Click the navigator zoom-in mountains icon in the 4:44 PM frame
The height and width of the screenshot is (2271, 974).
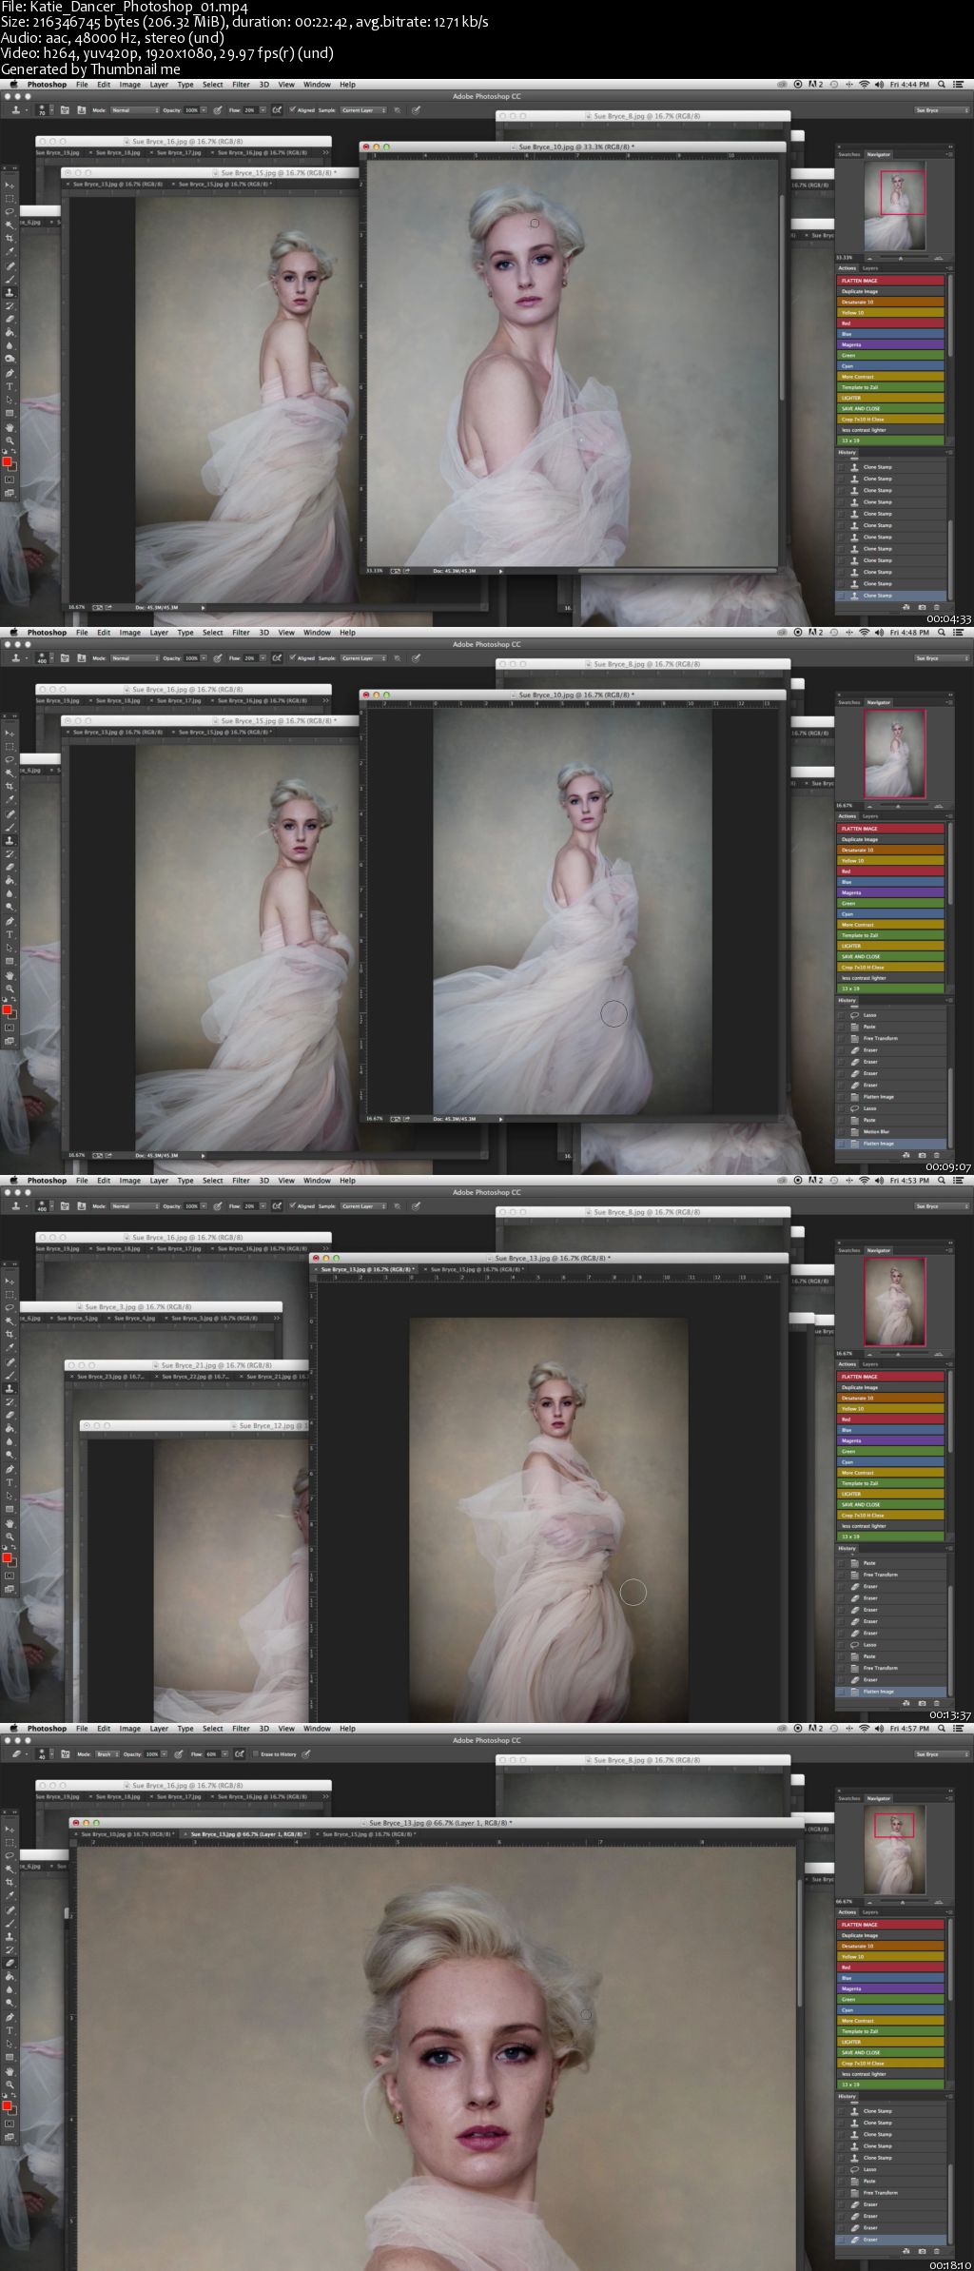point(939,258)
